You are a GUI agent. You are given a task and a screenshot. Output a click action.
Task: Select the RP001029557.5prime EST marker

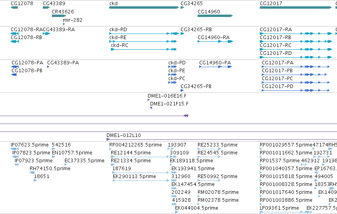tap(261, 149)
